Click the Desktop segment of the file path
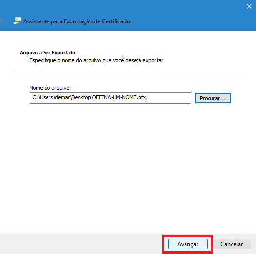The height and width of the screenshot is (254, 256). pos(81,97)
